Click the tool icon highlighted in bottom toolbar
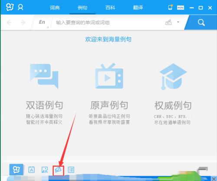 click(x=58, y=171)
